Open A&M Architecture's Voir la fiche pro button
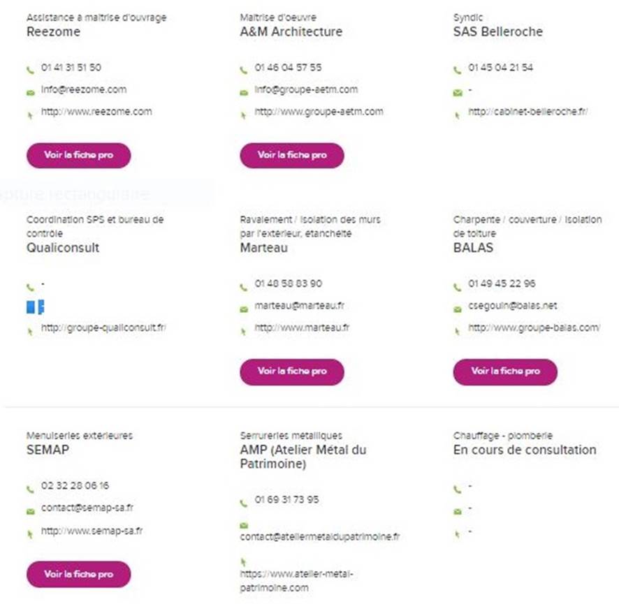This screenshot has height=604, width=619. click(292, 156)
